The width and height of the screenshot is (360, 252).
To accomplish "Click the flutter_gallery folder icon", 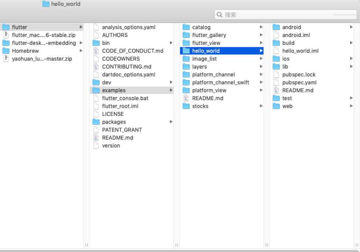I will 186,35.
